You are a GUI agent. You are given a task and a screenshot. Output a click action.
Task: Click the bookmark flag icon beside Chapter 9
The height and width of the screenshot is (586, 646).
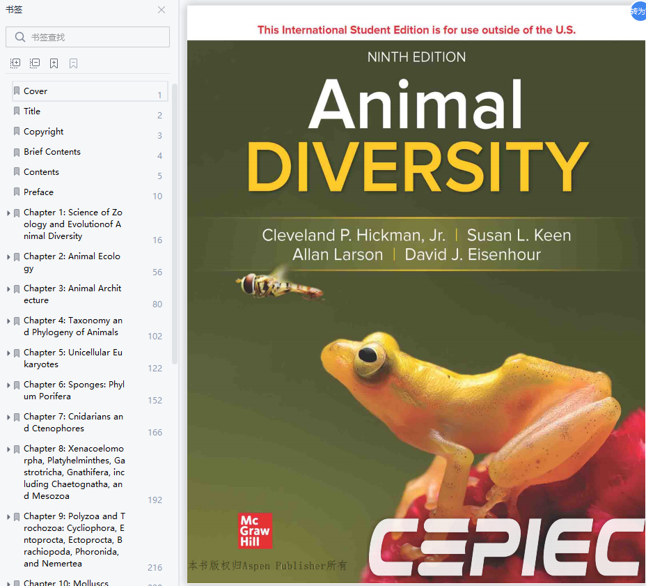click(17, 517)
